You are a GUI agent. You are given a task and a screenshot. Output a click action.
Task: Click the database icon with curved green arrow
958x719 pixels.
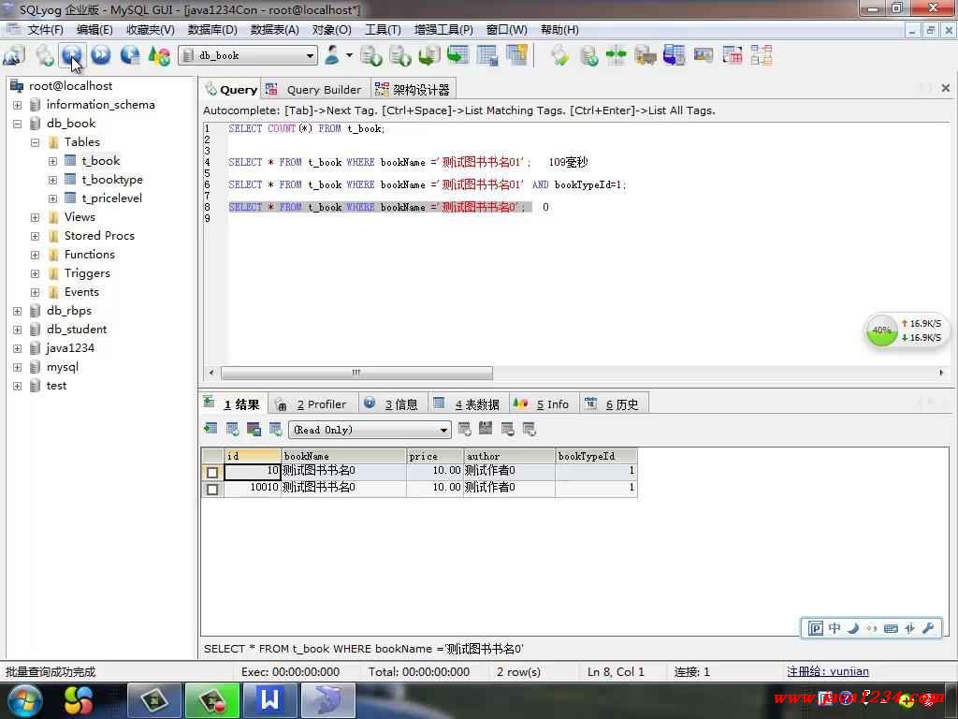click(428, 55)
